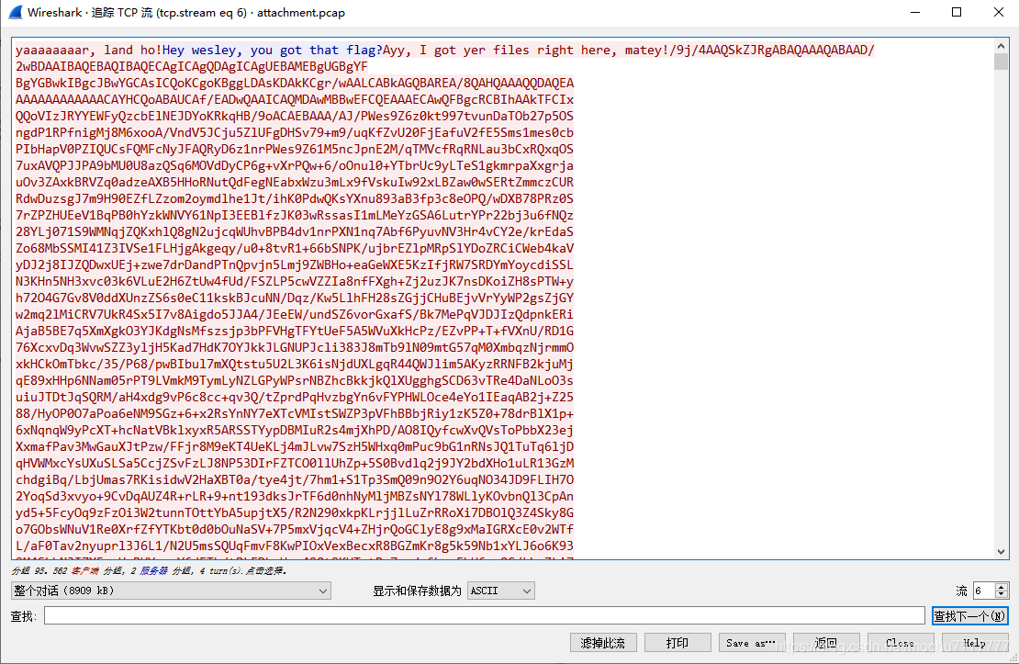Screen dimensions: 1019x664
Task: Click the line starting 'qHVWMxcYsUXuSLSa5CcjZSvFzLJ8NP53DIrFZTCO0llUhZp'
Action: (295, 463)
